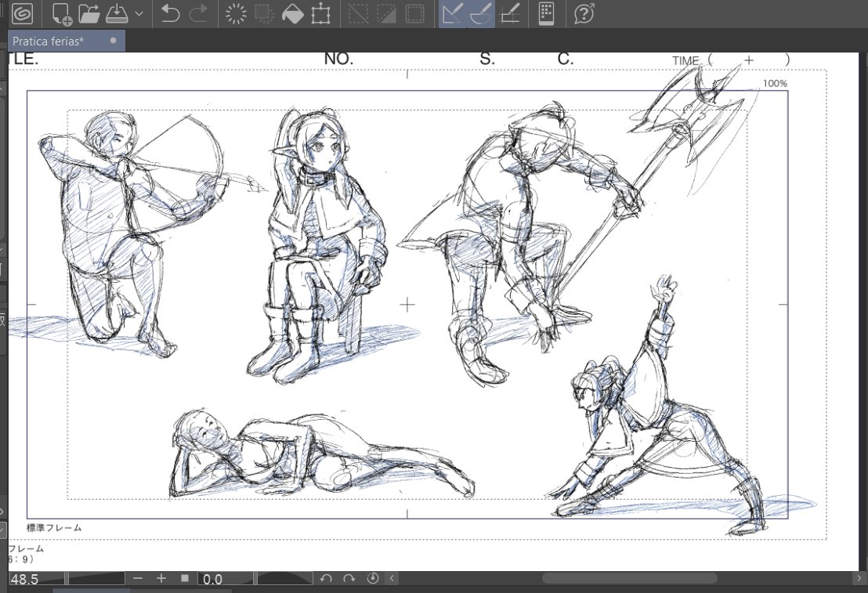
Task: Click Clear Outside Selection icon
Action: click(265, 13)
